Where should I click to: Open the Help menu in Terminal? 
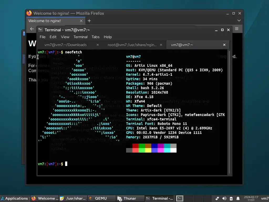pos(108,37)
